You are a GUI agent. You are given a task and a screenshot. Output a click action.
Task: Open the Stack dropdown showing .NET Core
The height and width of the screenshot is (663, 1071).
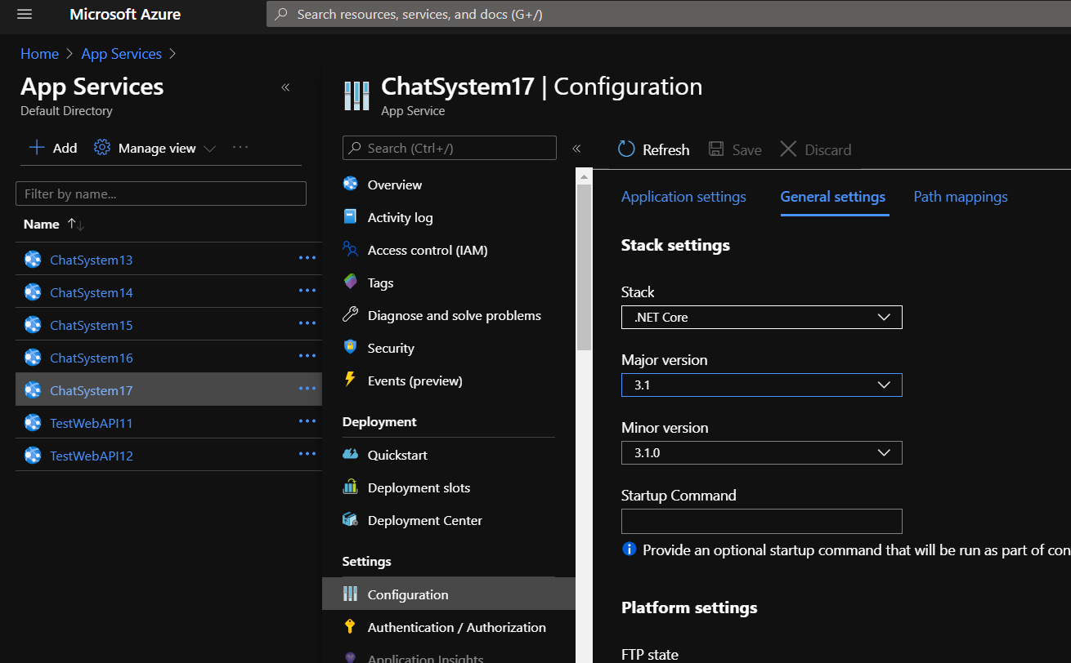point(762,318)
